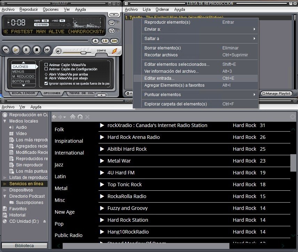
Task: Expand the Dispositivos tree node
Action: (5, 190)
